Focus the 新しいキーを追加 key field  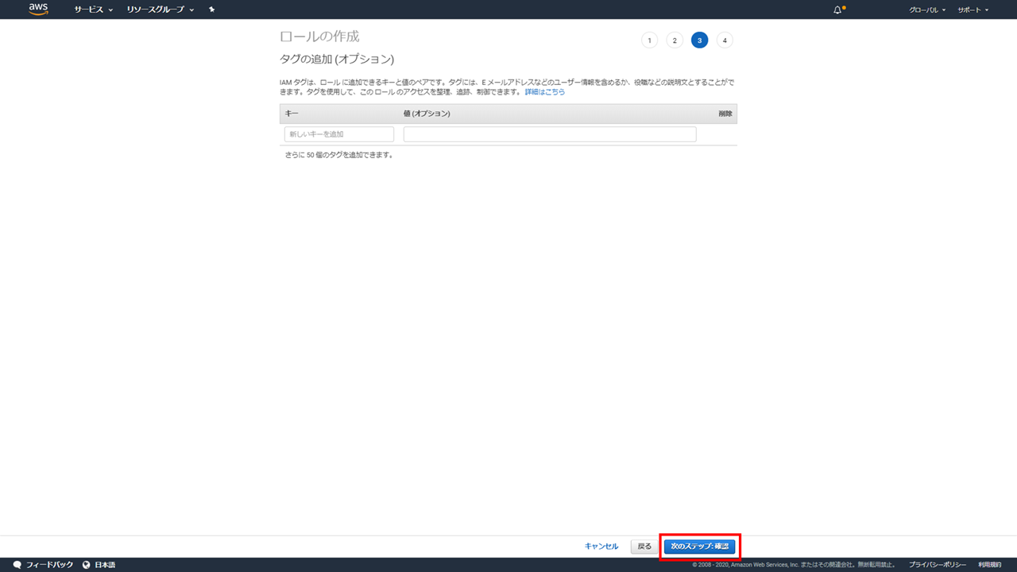(339, 134)
